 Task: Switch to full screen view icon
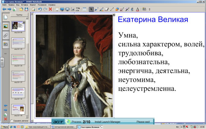pyautogui.click(x=62, y=9)
